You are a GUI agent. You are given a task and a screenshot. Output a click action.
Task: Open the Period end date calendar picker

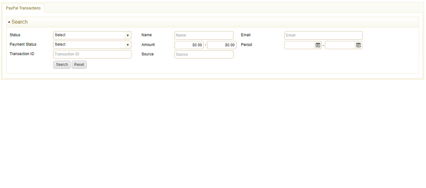[x=358, y=45]
